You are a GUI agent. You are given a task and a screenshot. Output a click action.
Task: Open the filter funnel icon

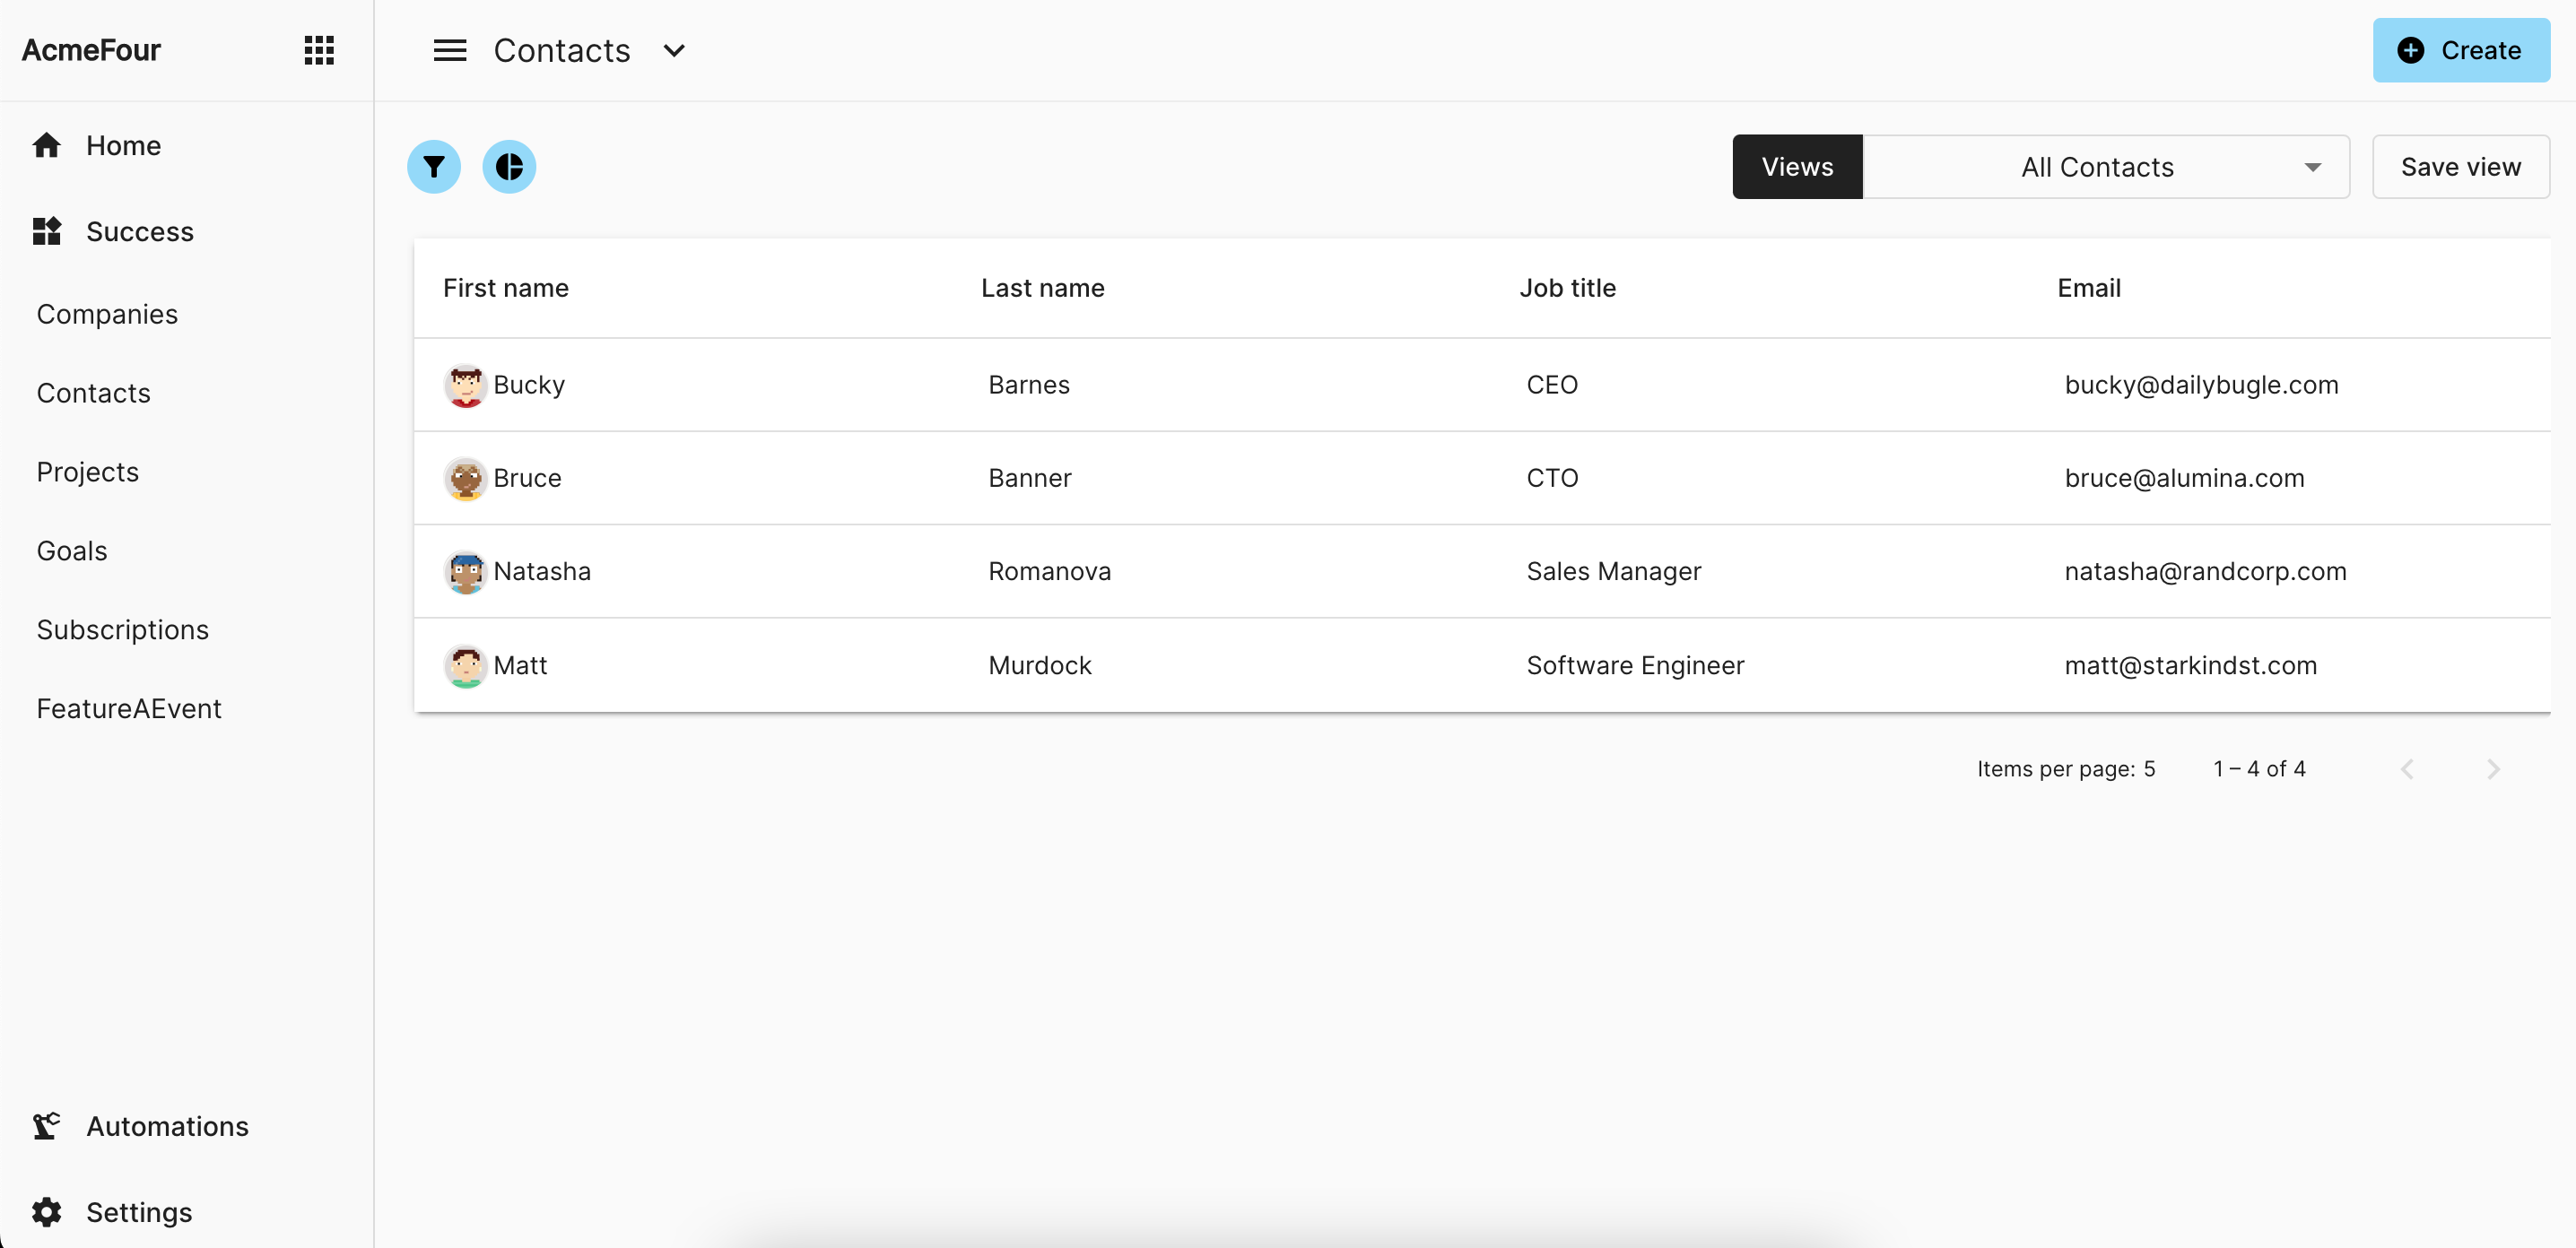tap(434, 167)
